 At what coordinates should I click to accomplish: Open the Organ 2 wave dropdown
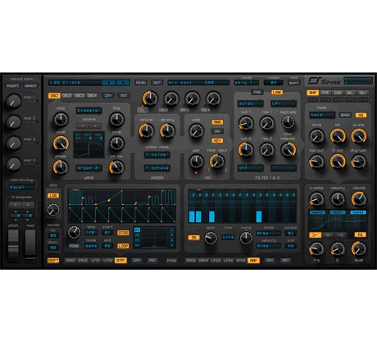(89, 168)
